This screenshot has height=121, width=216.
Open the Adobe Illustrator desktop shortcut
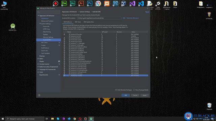[81, 3]
